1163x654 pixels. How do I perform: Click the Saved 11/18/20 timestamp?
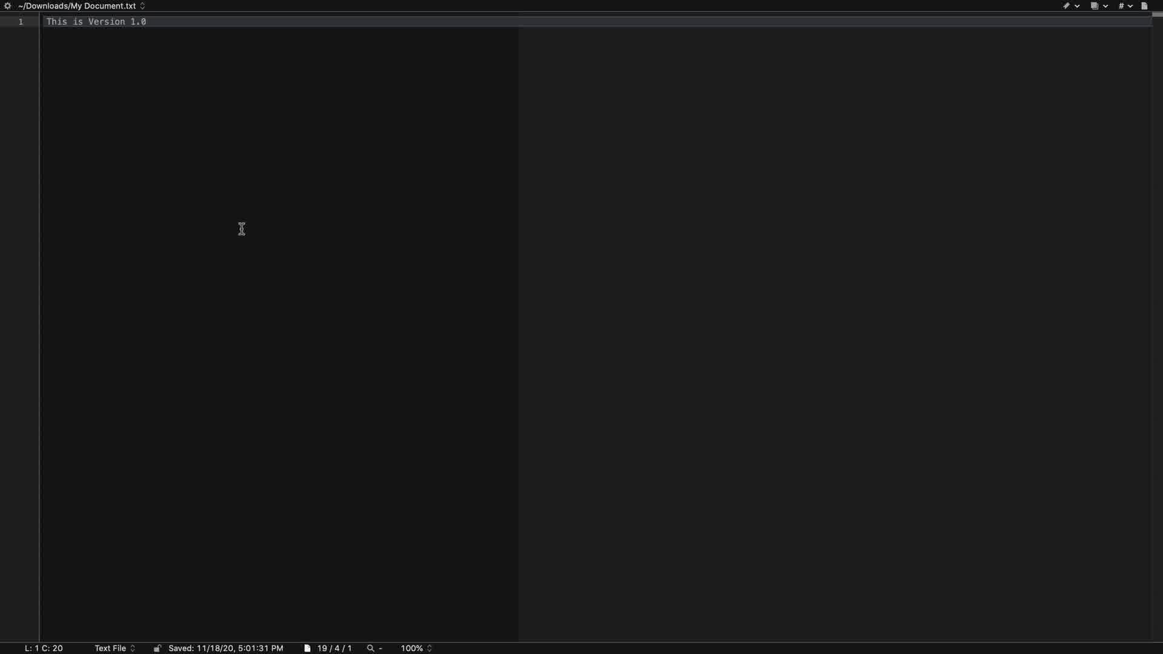[x=226, y=648]
